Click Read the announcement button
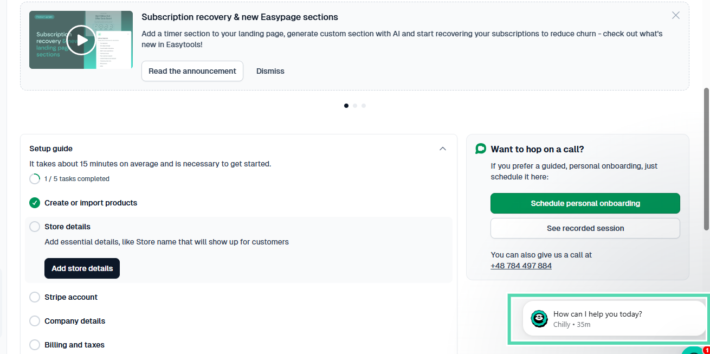 pos(192,71)
